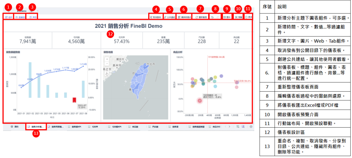Image resolution: width=352 pixels, height=158 pixels.
Task: Open the 其他 components menu
Action: pos(33,17)
